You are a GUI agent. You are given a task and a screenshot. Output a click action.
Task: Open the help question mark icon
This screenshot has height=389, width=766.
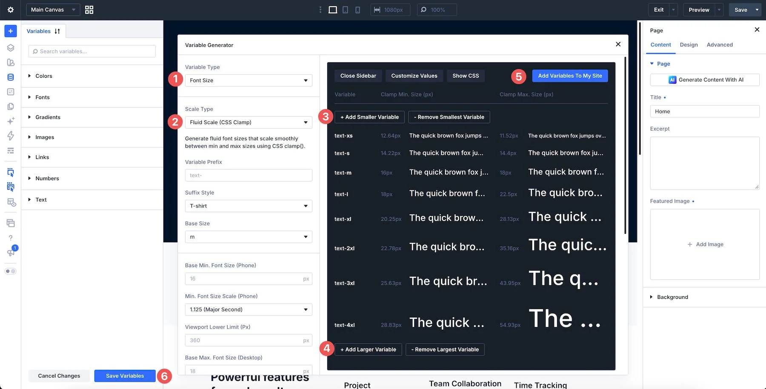[11, 238]
